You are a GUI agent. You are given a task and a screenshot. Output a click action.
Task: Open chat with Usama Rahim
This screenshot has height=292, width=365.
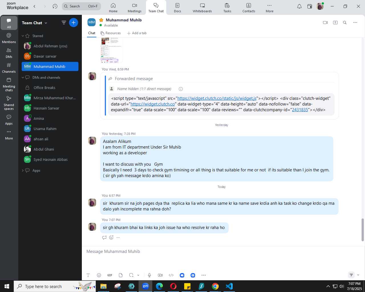(x=50, y=129)
